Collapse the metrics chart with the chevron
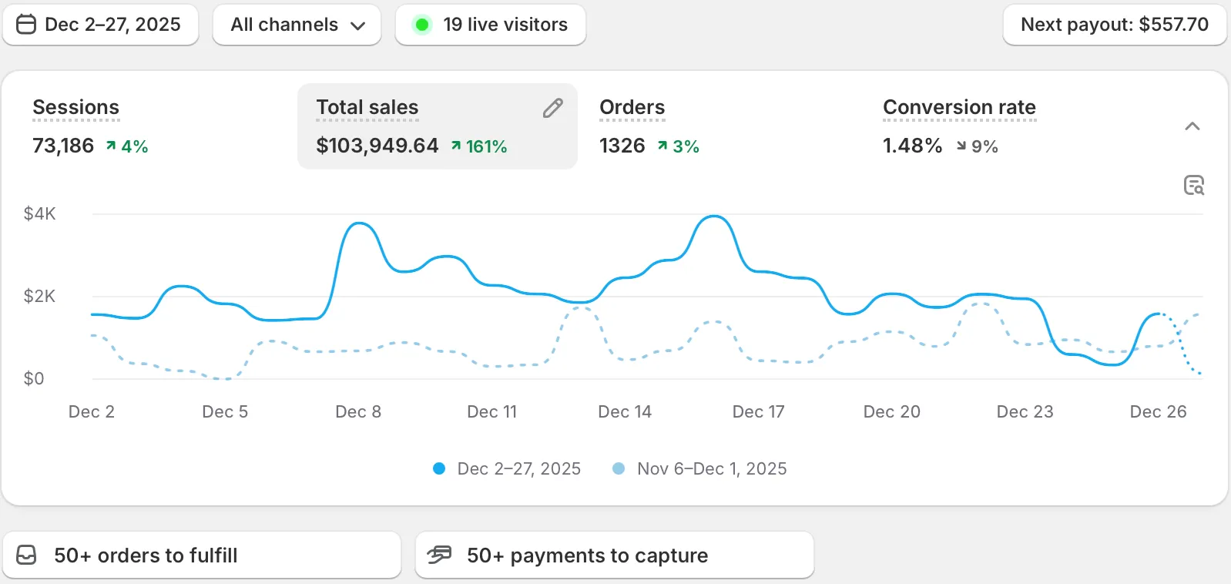The width and height of the screenshot is (1231, 584). 1192,126
